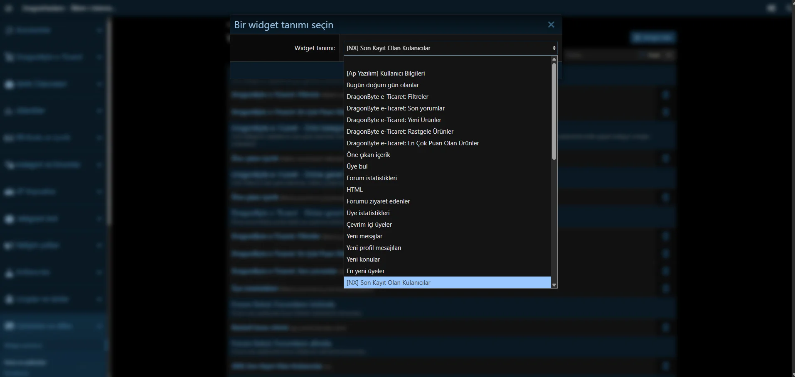Pick 'Forumu ziyaret edenler' from dropdown
This screenshot has height=377, width=795.
point(378,201)
